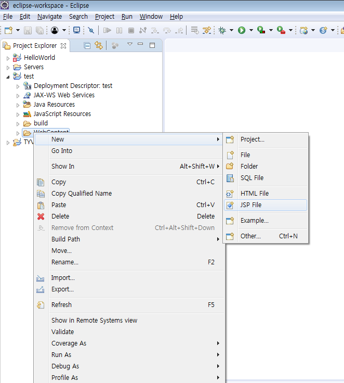The image size is (344, 383).
Task: Click the Disconnect debug icon
Action: [143, 30]
